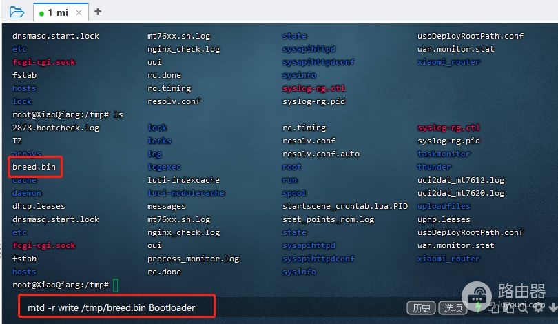Screen dimensions: 558x324
Task: Open the 历史 command history button
Action: (422, 307)
